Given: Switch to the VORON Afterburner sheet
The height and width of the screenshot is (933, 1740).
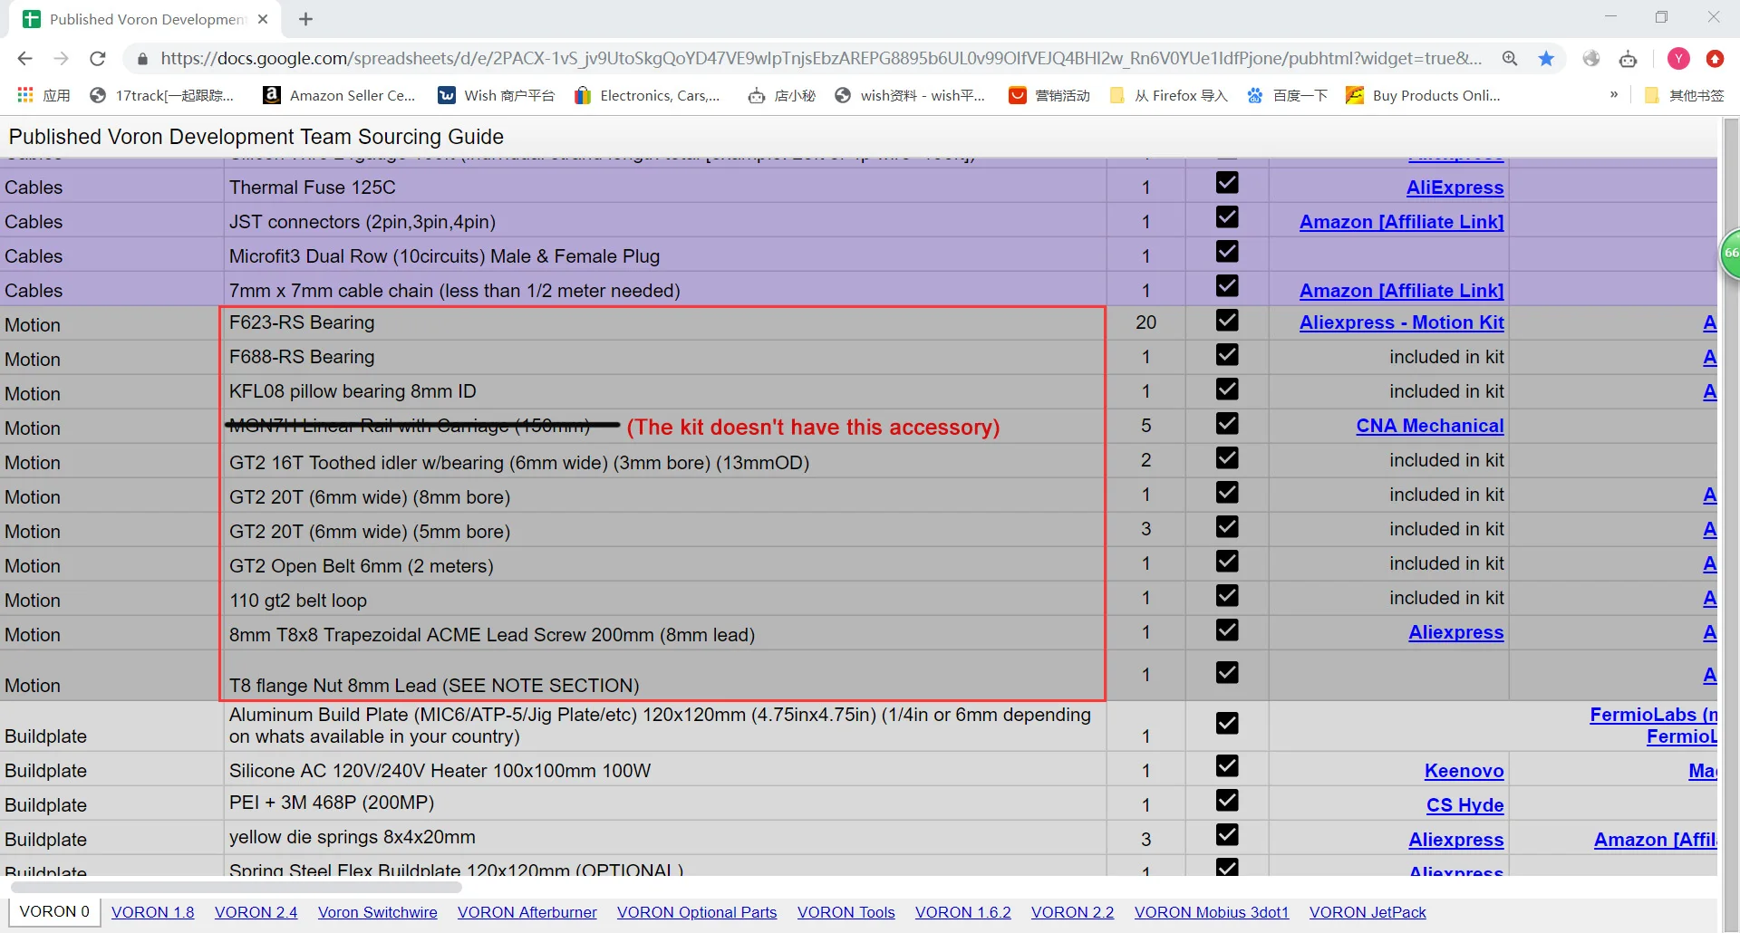Looking at the screenshot, I should pos(527,912).
